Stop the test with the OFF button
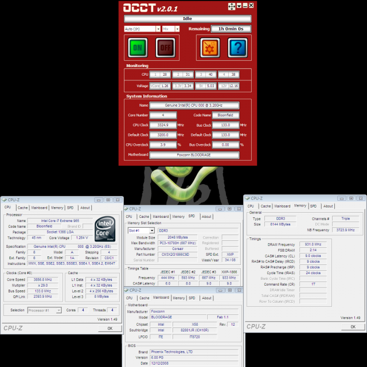This screenshot has height=367, width=367. coord(165,48)
